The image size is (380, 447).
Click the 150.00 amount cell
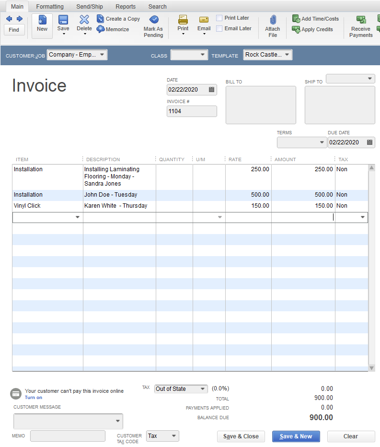(303, 206)
